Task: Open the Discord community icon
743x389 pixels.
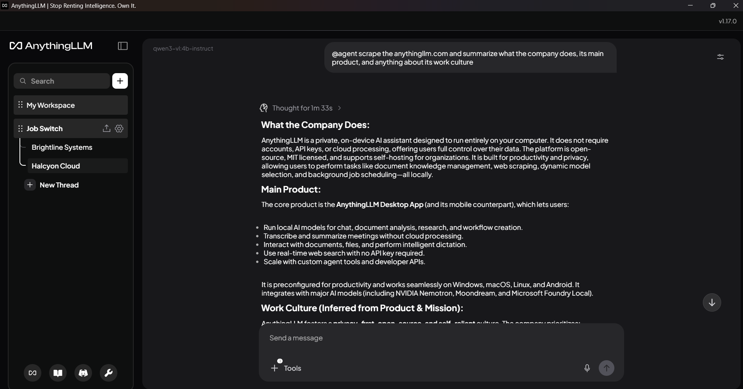Action: 83,373
